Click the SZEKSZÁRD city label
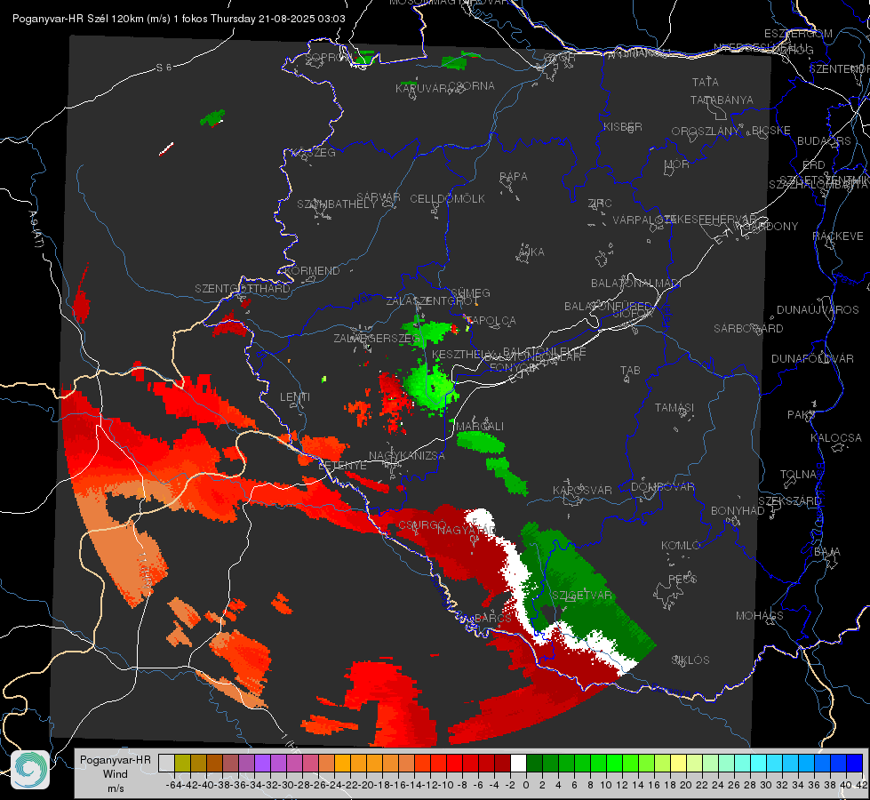 [789, 501]
